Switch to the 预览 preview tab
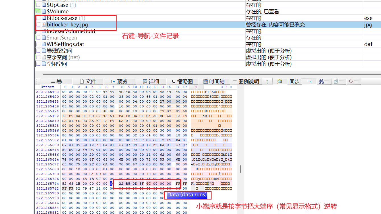Image resolution: width=381 pixels, height=214 pixels. 119,82
